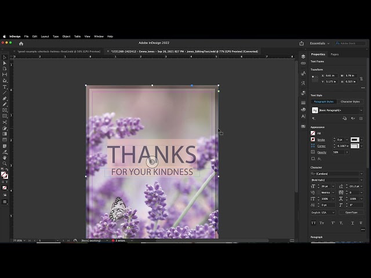Open the English: USA language dropdown

coord(323,213)
